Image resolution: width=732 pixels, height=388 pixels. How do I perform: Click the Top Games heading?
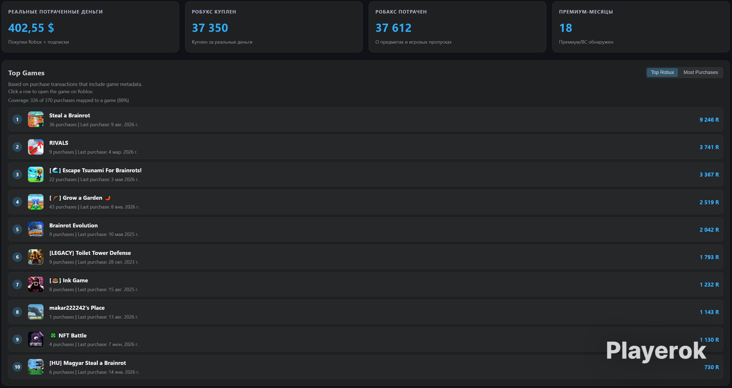(26, 73)
